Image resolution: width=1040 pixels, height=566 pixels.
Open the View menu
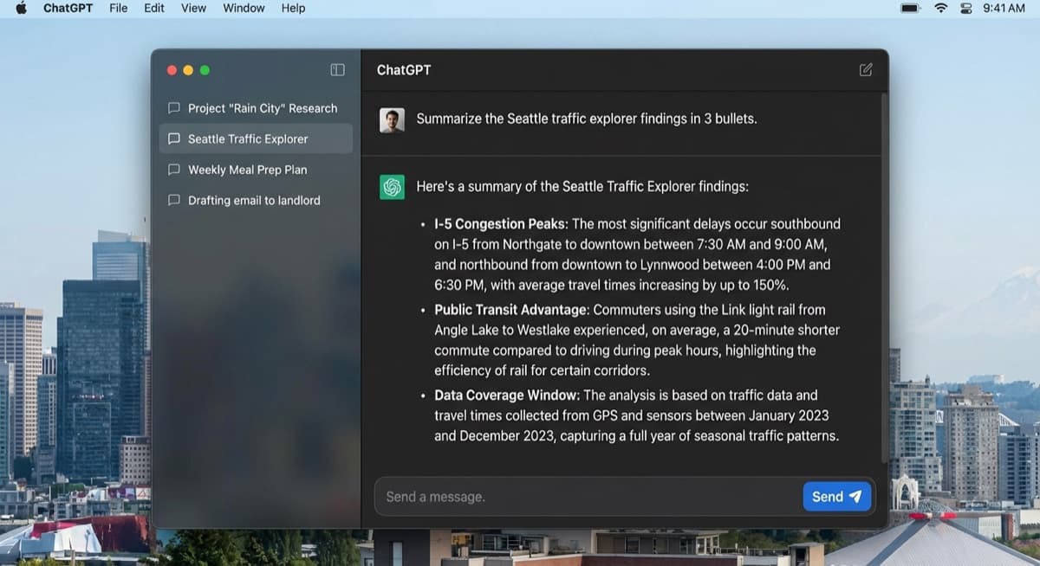click(x=193, y=8)
